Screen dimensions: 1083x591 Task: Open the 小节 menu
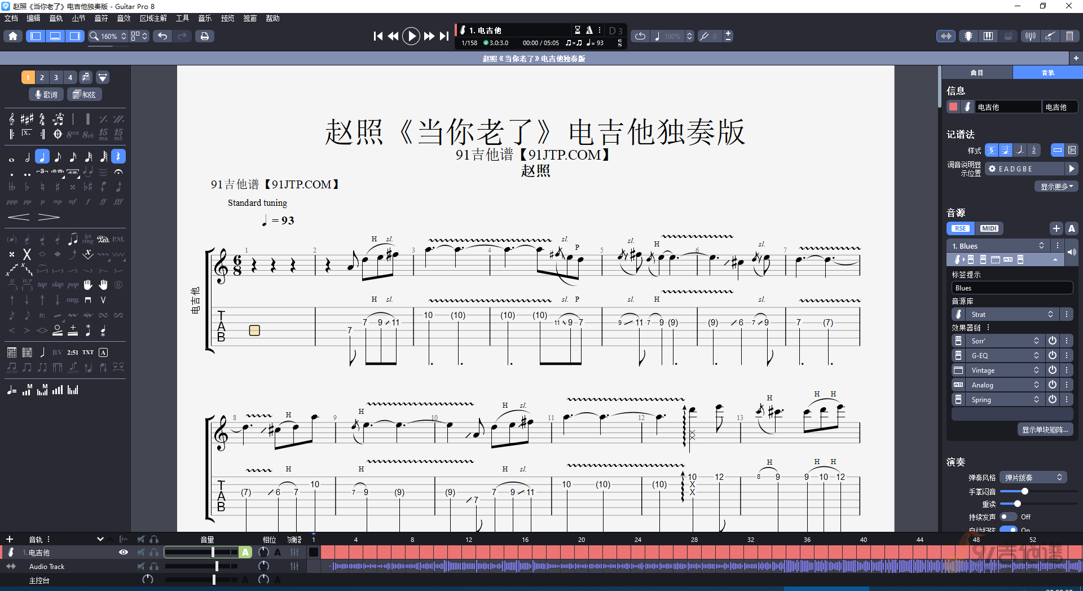click(x=78, y=18)
